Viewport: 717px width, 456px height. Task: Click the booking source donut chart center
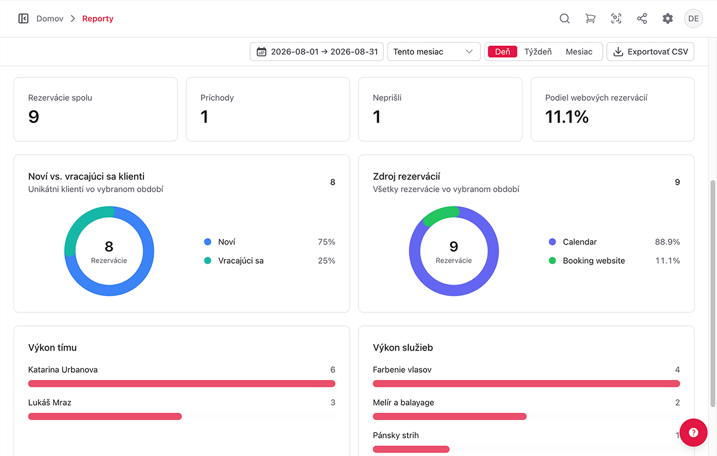click(454, 251)
